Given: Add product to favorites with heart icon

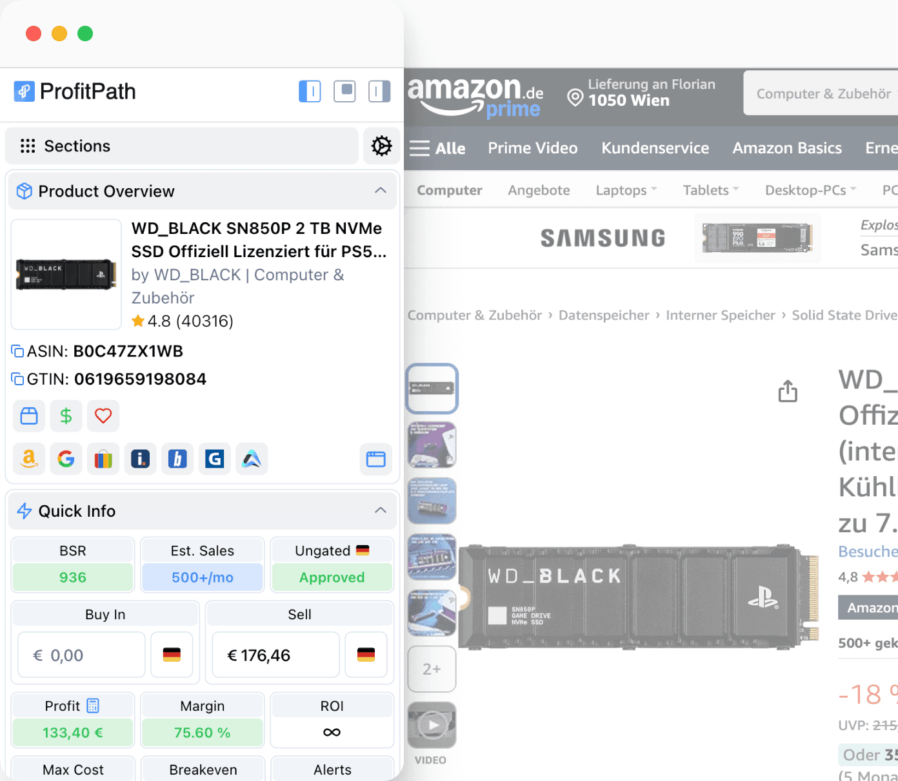Looking at the screenshot, I should tap(103, 416).
